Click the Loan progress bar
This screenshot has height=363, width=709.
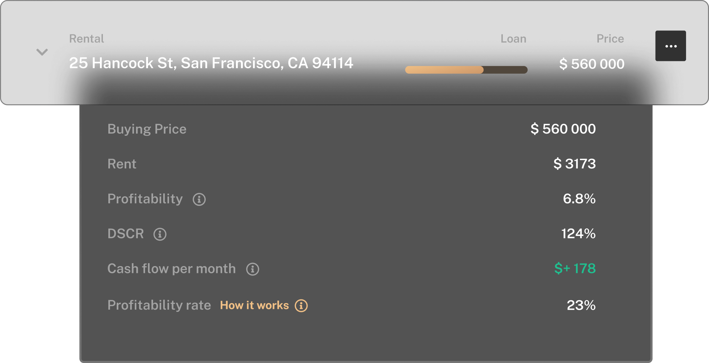pyautogui.click(x=466, y=70)
